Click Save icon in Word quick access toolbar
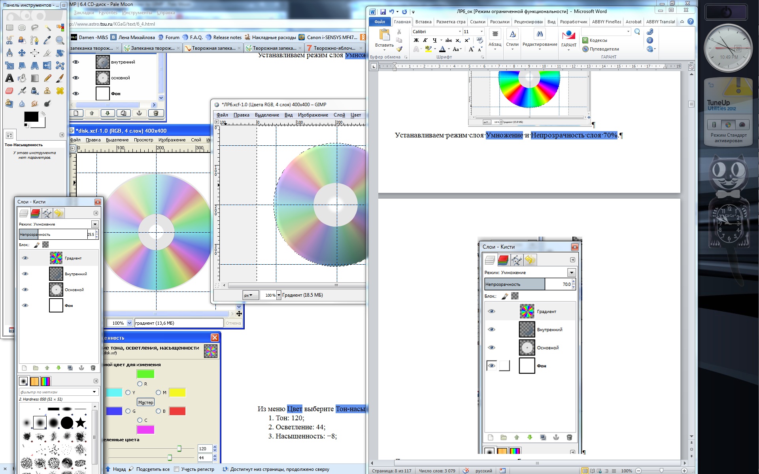759x474 pixels. click(x=383, y=11)
